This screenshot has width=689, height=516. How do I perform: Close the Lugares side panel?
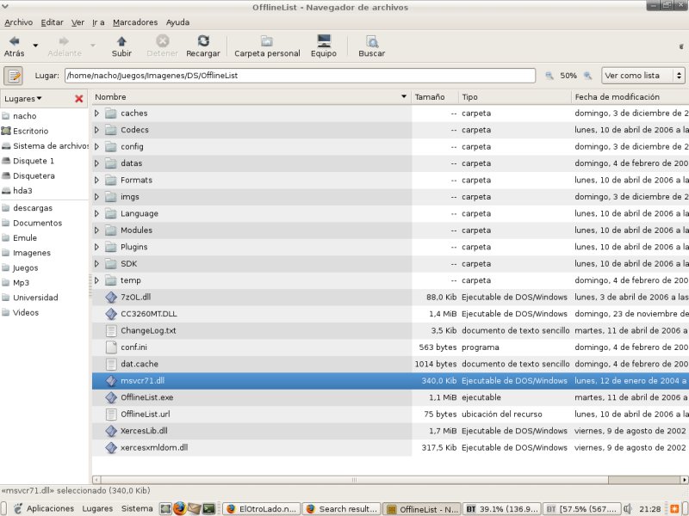click(x=79, y=99)
